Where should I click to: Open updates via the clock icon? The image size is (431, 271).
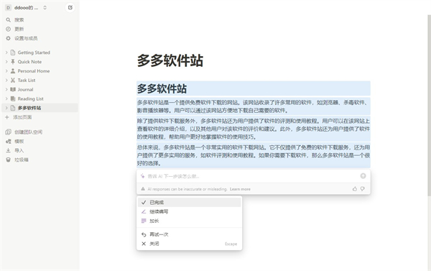[x=8, y=29]
